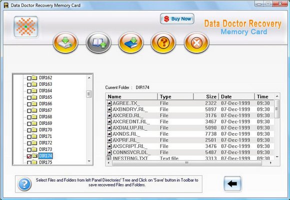This screenshot has width=290, height=200.
Task: Select the DIR173 folder in tree
Action: coord(45,149)
